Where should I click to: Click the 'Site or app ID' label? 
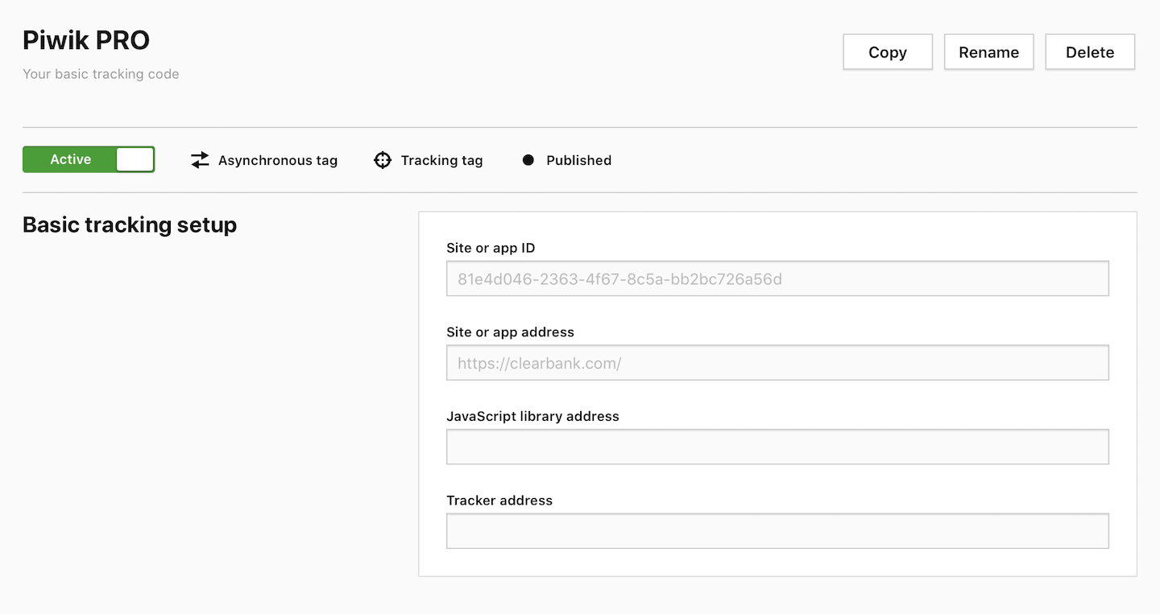tap(491, 248)
